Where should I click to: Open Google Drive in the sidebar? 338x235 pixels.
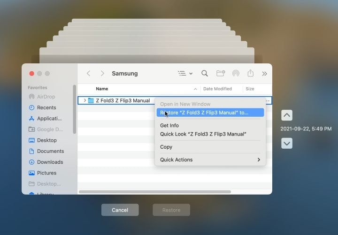point(46,129)
